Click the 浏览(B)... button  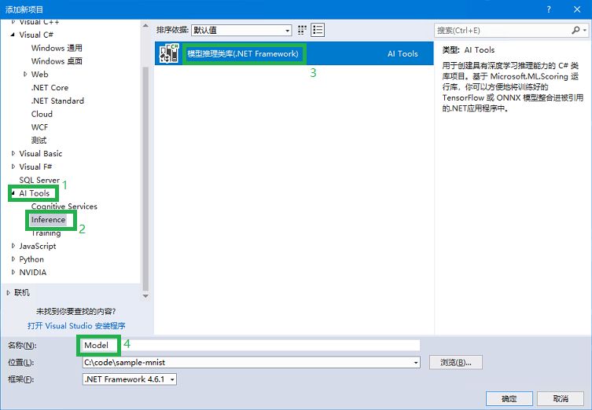(456, 362)
